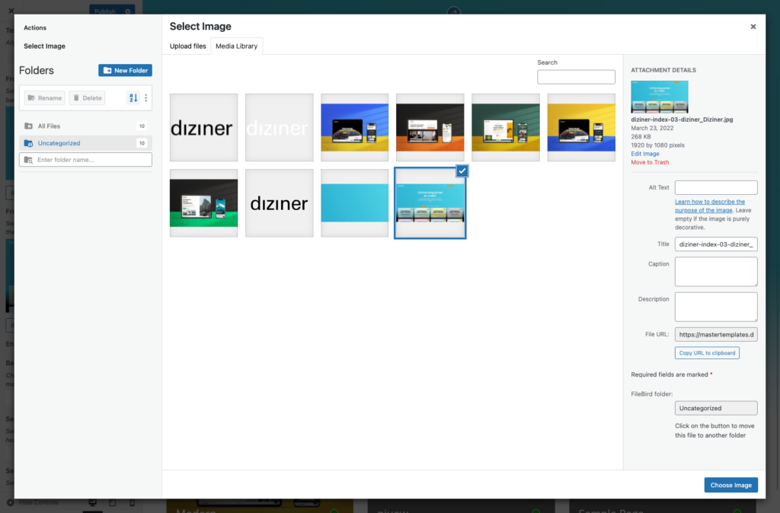Select the solid cyan image thumbnail

coord(354,203)
